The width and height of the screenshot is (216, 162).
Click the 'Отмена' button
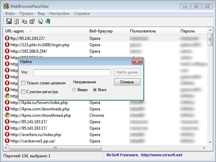(x=127, y=82)
